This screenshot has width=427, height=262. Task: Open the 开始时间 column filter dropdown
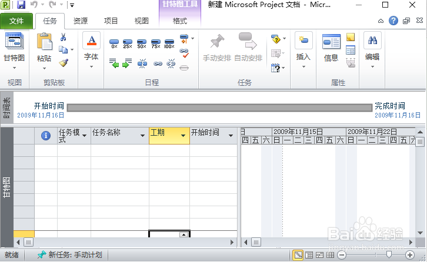click(x=231, y=135)
